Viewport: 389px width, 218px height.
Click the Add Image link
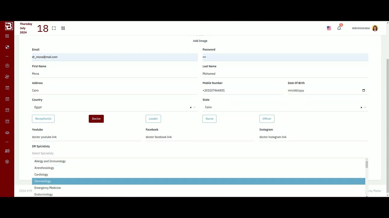[200, 41]
